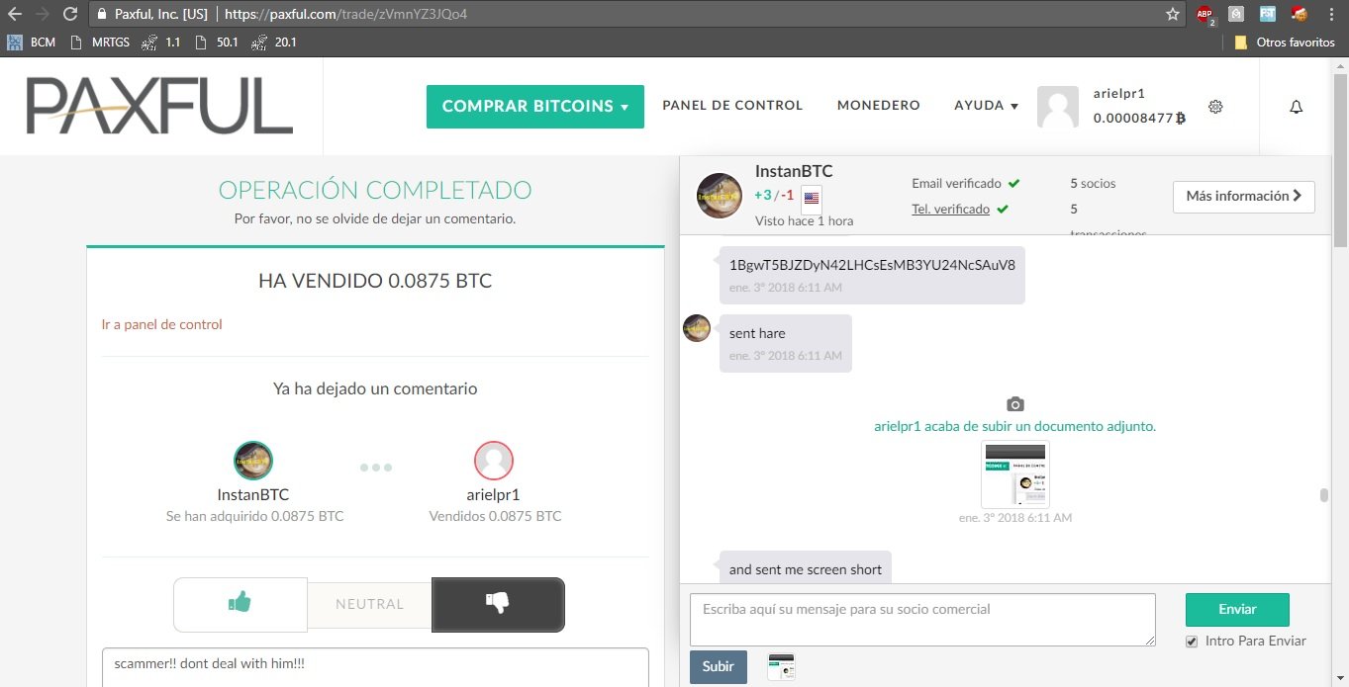Image resolution: width=1349 pixels, height=687 pixels.
Task: Click the browser forward arrow
Action: pos(42,15)
